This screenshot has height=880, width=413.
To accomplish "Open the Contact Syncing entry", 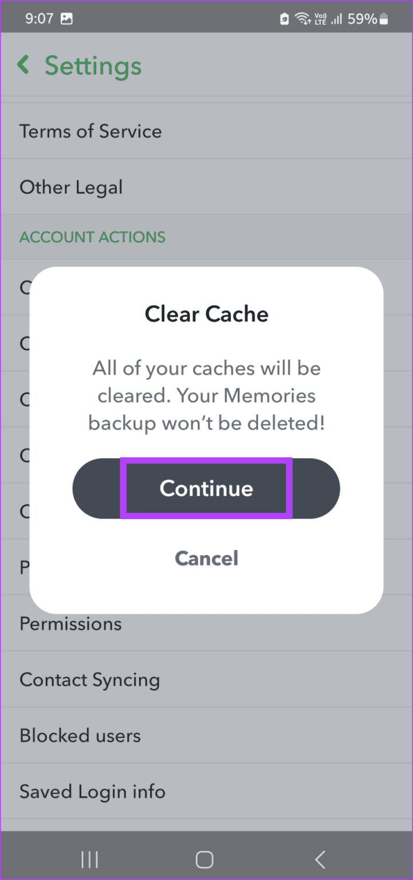I will [x=90, y=679].
